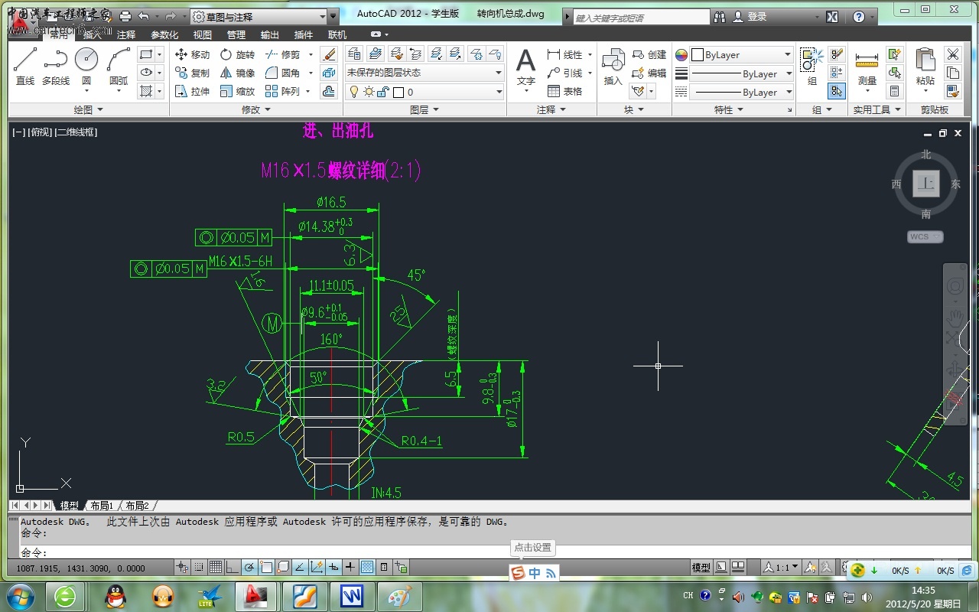Screen dimensions: 979x612
Task: Click the 拉伸 (Stretch) tool
Action: 192,91
